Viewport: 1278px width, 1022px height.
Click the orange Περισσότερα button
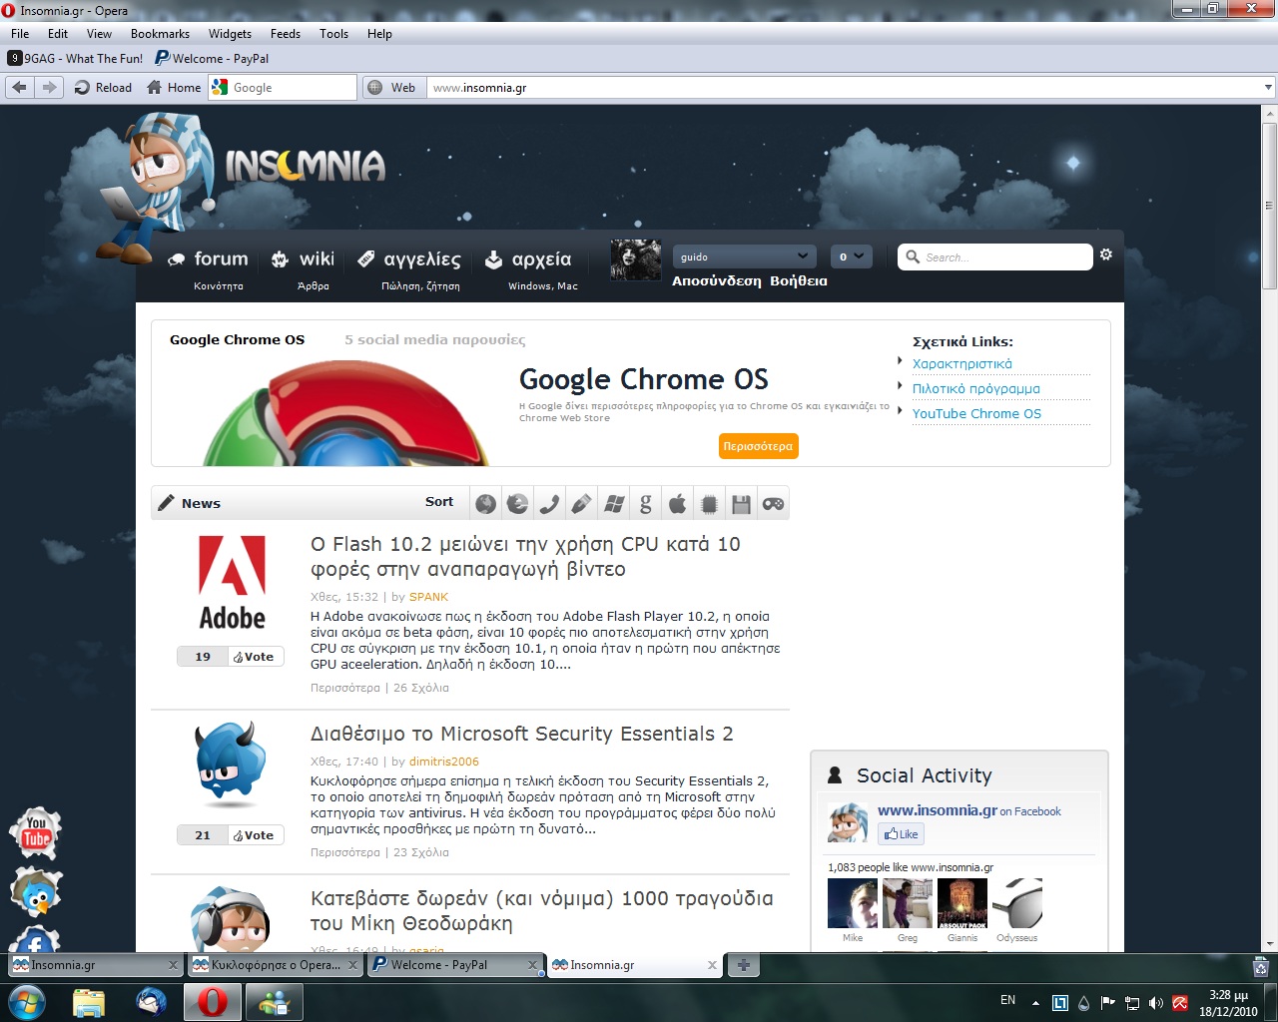[758, 446]
